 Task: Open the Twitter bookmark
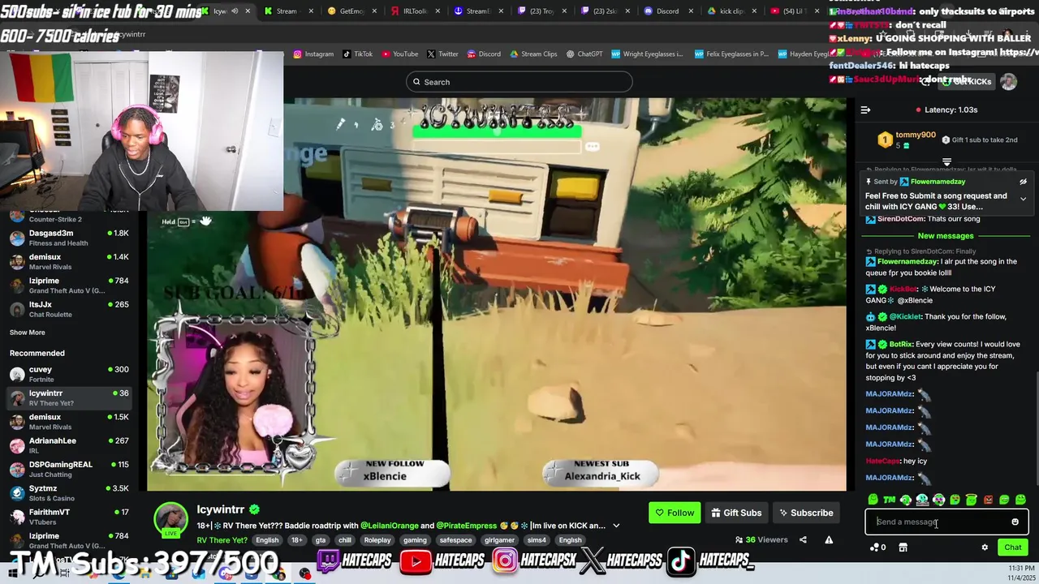pyautogui.click(x=442, y=54)
